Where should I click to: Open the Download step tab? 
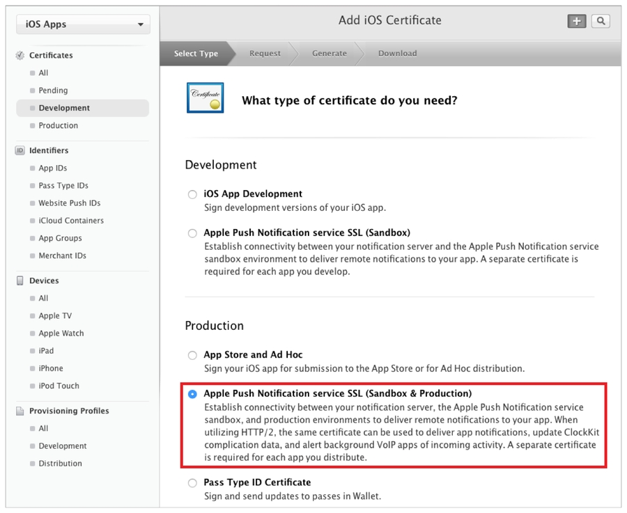click(397, 54)
